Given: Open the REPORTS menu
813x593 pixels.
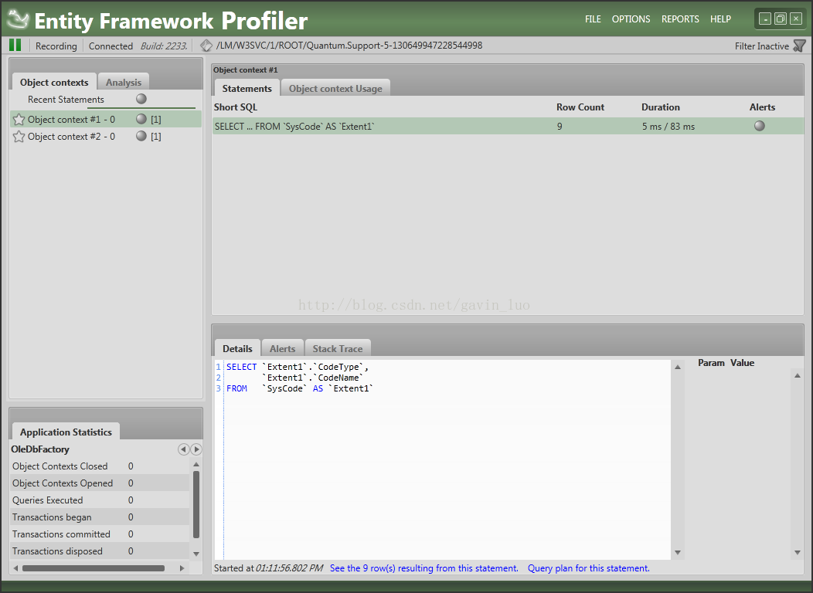Looking at the screenshot, I should (680, 19).
